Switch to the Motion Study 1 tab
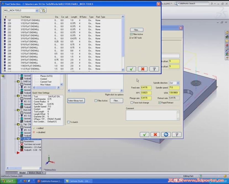The image size is (229, 184). (36, 173)
